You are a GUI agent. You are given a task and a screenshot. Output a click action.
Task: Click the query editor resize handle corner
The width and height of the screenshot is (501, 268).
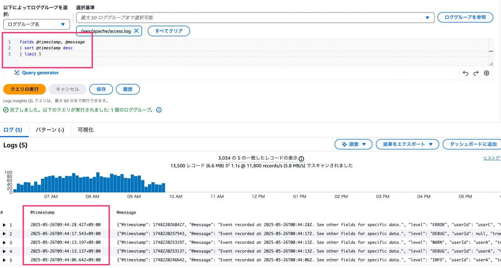pos(490,63)
